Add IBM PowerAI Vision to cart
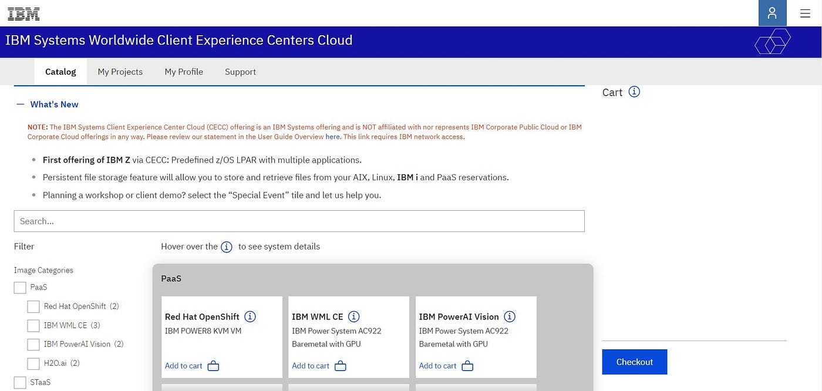This screenshot has width=822, height=391. (437, 366)
